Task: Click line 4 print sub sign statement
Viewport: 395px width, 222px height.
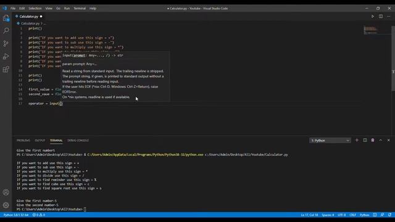Action: pyautogui.click(x=71, y=43)
